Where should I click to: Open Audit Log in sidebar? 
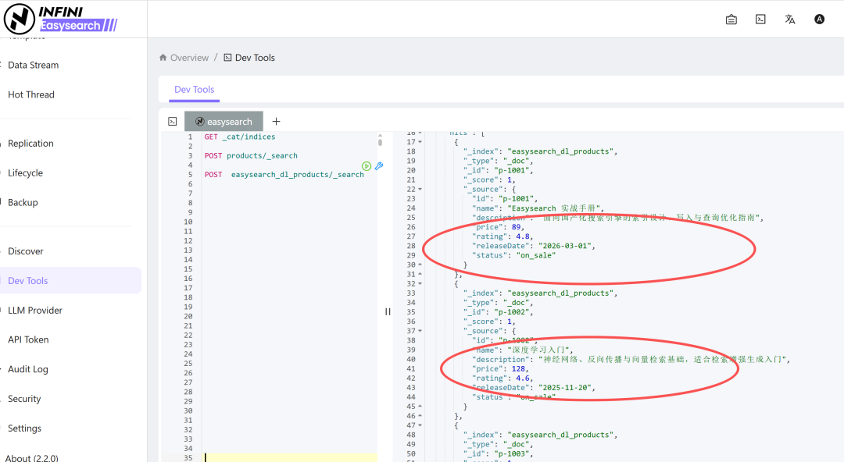coord(28,369)
